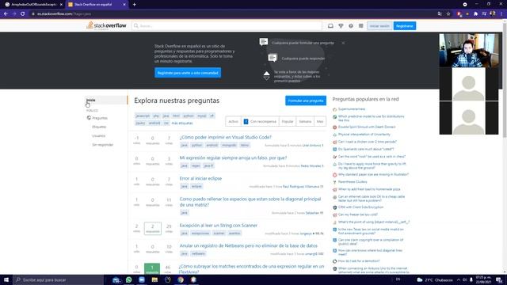Switch to the ArrayIndexOutOfBoundsException browser tab

click(x=33, y=5)
